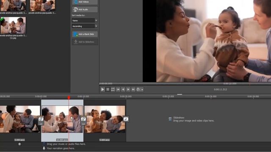Click the red playhead marker on the timeline ruler
Image resolution: width=271 pixels, height=152 pixels.
tap(69, 98)
